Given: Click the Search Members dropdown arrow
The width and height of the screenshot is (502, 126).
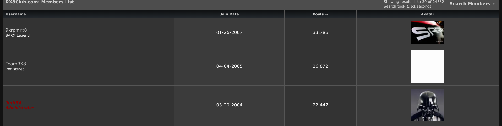Looking at the screenshot, I should pos(494,4).
